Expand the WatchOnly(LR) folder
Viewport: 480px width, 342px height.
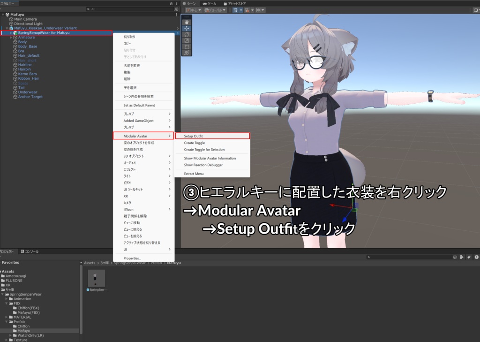(x=10, y=335)
